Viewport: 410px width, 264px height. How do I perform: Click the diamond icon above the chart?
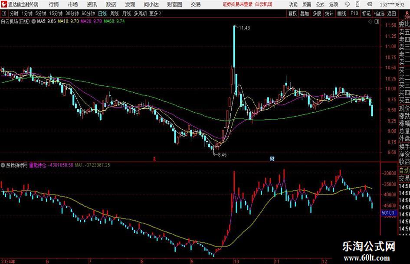pos(370,22)
